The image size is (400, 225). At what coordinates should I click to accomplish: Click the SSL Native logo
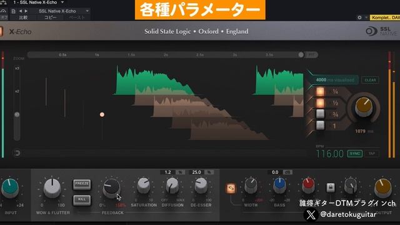point(381,31)
